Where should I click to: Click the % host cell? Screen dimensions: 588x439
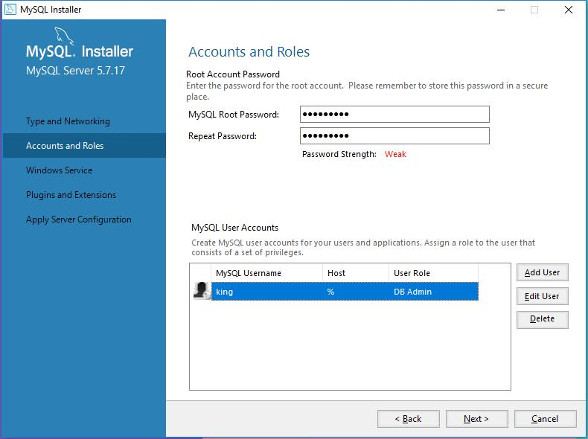tap(356, 291)
